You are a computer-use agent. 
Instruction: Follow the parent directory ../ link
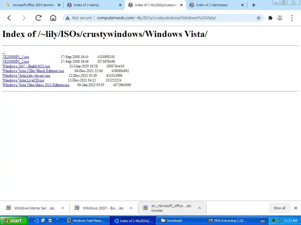tap(4, 52)
